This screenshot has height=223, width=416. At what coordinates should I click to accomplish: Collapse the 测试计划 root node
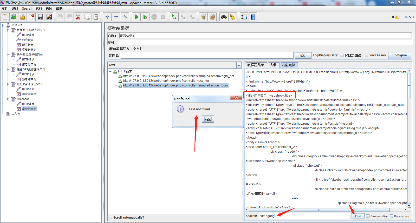click(3, 25)
